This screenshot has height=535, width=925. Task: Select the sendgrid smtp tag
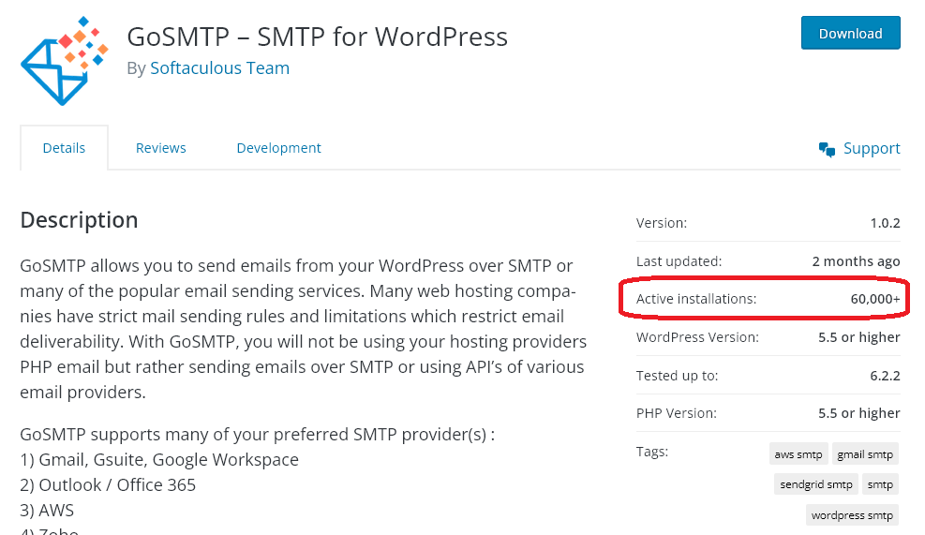pyautogui.click(x=816, y=484)
